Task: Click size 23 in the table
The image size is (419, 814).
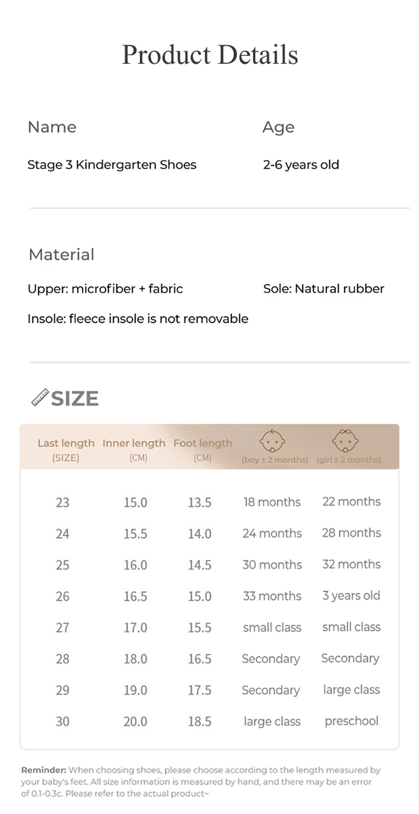Action: [x=63, y=502]
